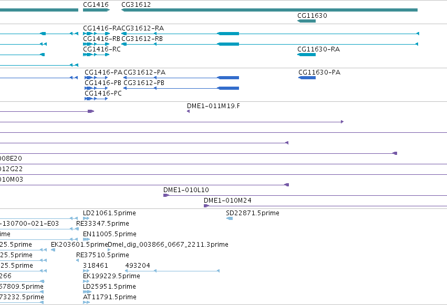
Task: Select the RE37510.5prime EST label
Action: pyautogui.click(x=102, y=255)
